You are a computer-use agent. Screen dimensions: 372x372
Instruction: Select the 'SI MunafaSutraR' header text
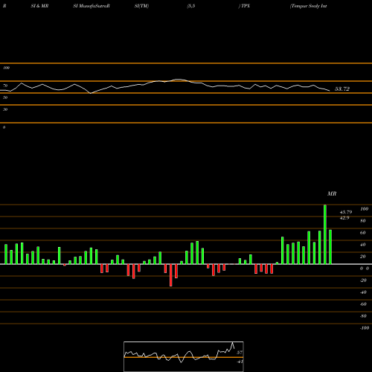[x=92, y=6]
